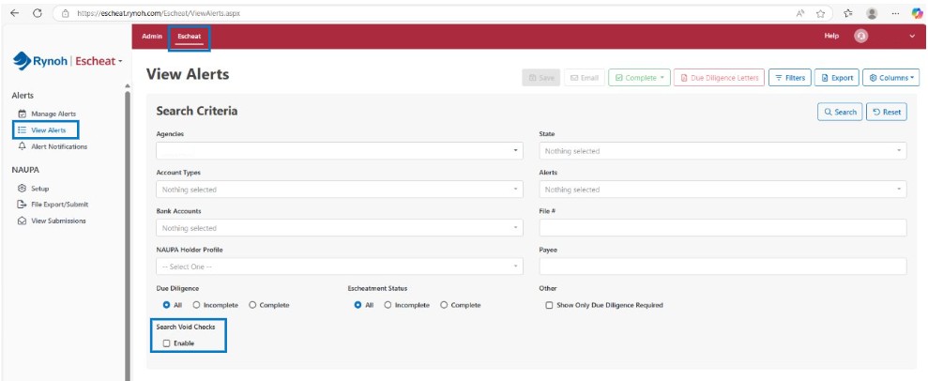
Task: Click the Reset button
Action: pyautogui.click(x=886, y=112)
